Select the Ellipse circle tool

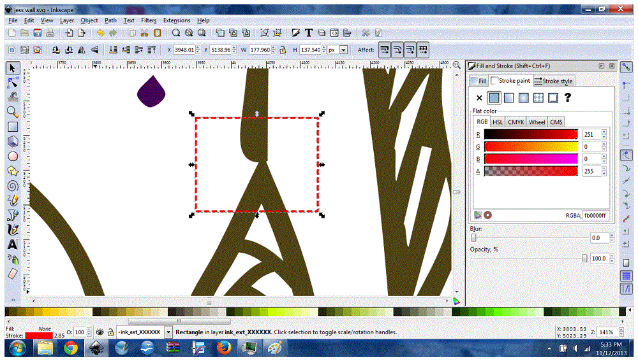[13, 157]
